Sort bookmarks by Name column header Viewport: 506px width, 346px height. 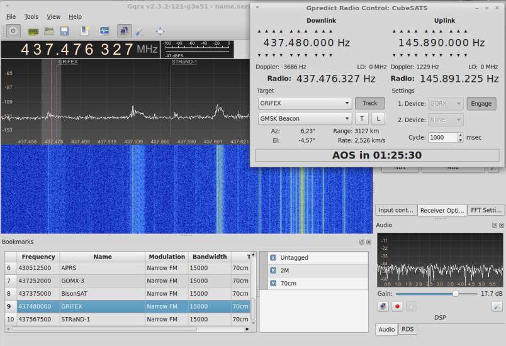pos(103,257)
